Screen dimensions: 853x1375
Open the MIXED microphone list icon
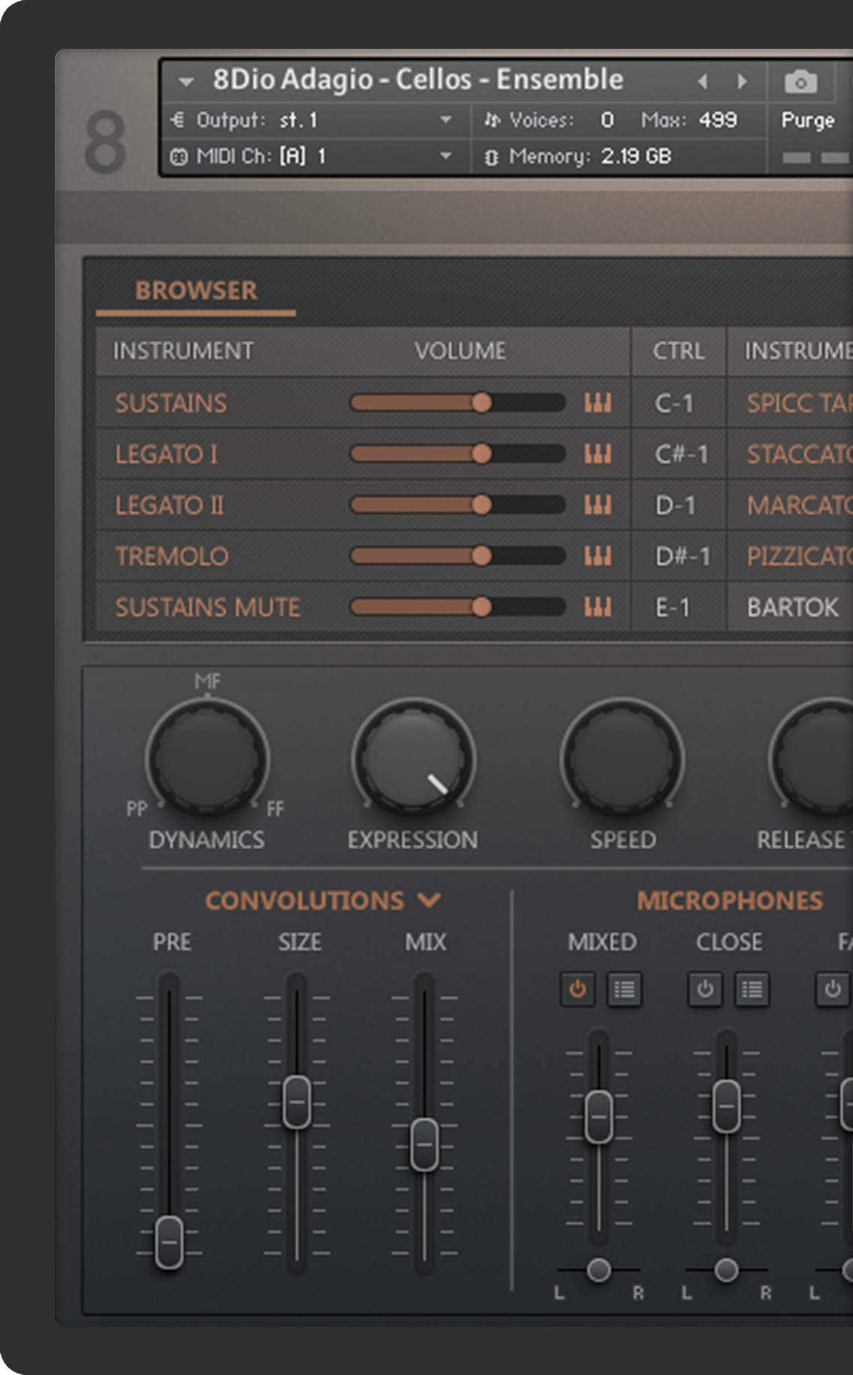[x=625, y=990]
